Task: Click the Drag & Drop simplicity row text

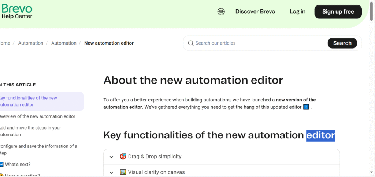Action: [155, 157]
